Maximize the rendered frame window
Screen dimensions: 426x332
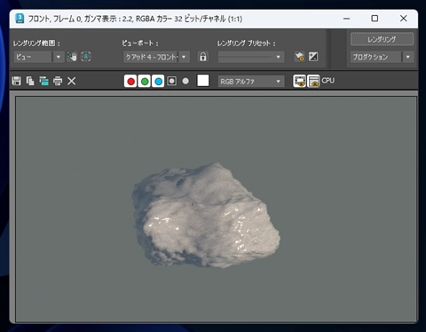375,19
